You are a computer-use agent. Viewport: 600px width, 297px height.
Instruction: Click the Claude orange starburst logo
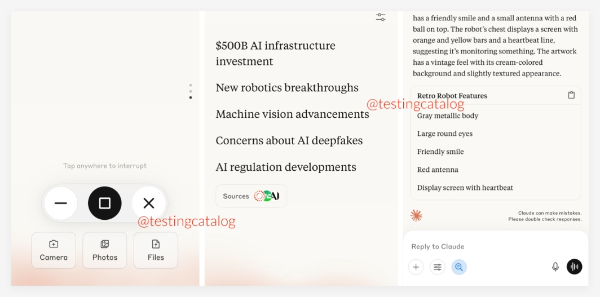coord(416,215)
